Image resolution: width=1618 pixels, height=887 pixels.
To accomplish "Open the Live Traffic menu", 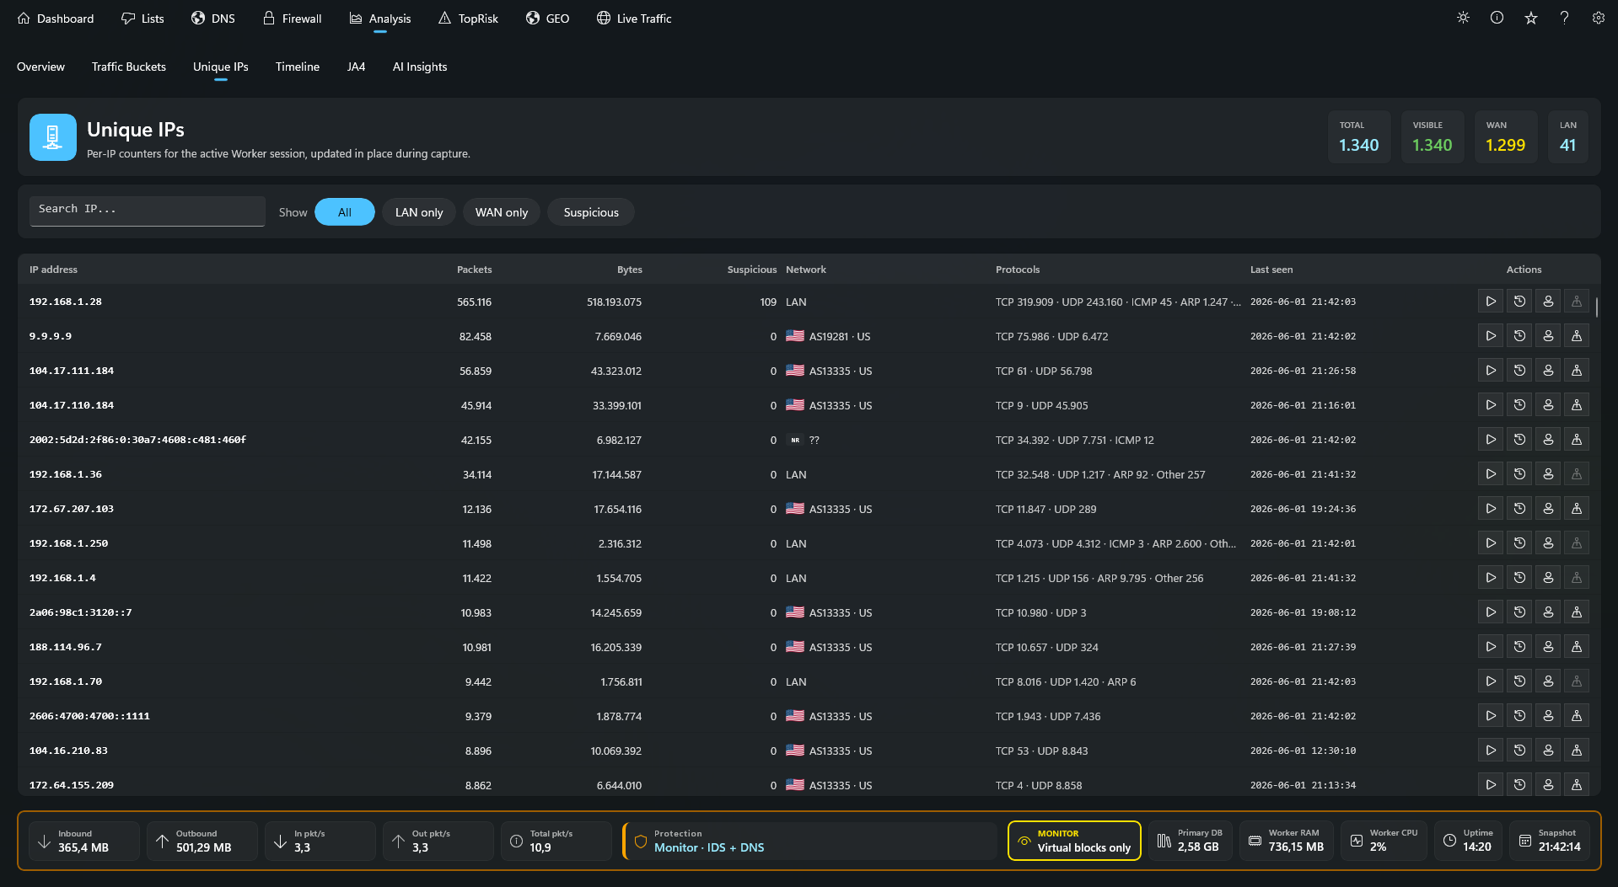I will click(x=634, y=19).
